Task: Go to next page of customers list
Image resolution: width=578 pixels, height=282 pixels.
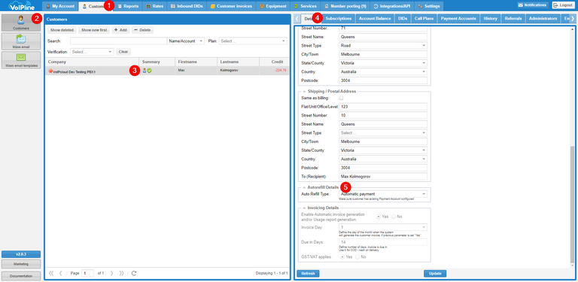Action: click(112, 273)
